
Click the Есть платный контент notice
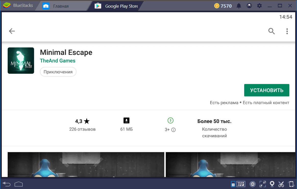coord(266,103)
